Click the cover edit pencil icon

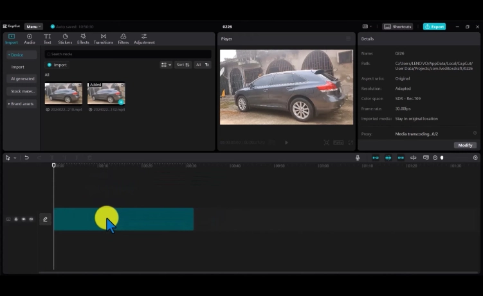[x=45, y=219]
